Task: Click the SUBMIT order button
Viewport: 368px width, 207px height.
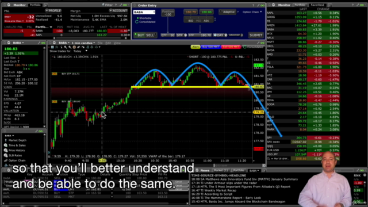Action: point(256,35)
